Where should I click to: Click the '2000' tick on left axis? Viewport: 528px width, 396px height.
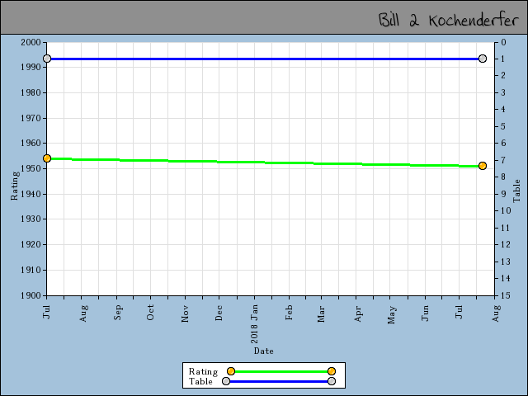tap(30, 42)
